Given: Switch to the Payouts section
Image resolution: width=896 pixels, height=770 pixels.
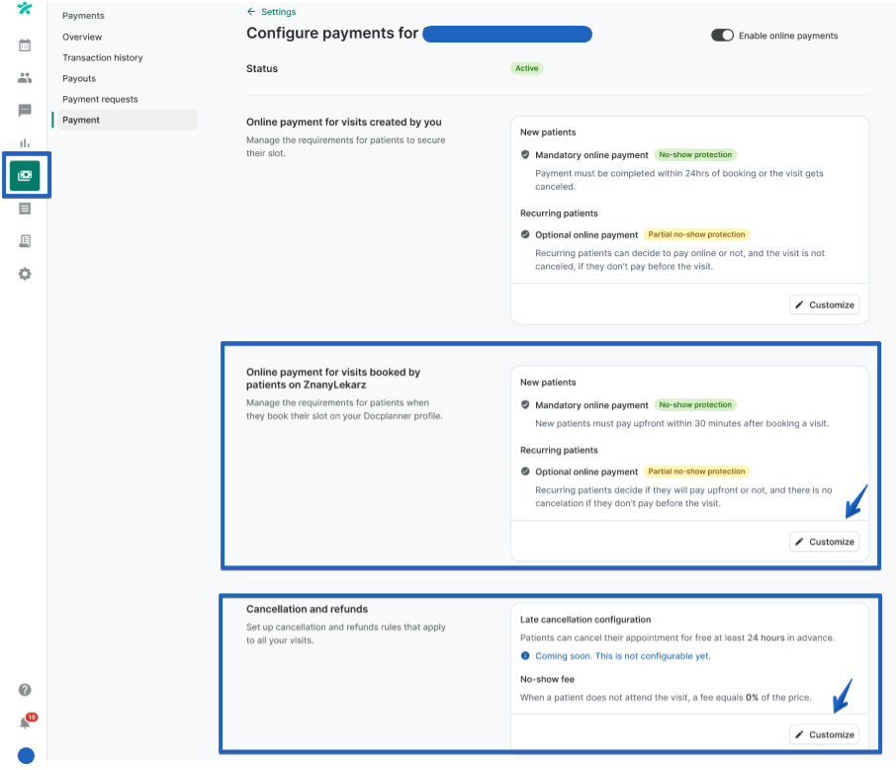Looking at the screenshot, I should tap(78, 78).
